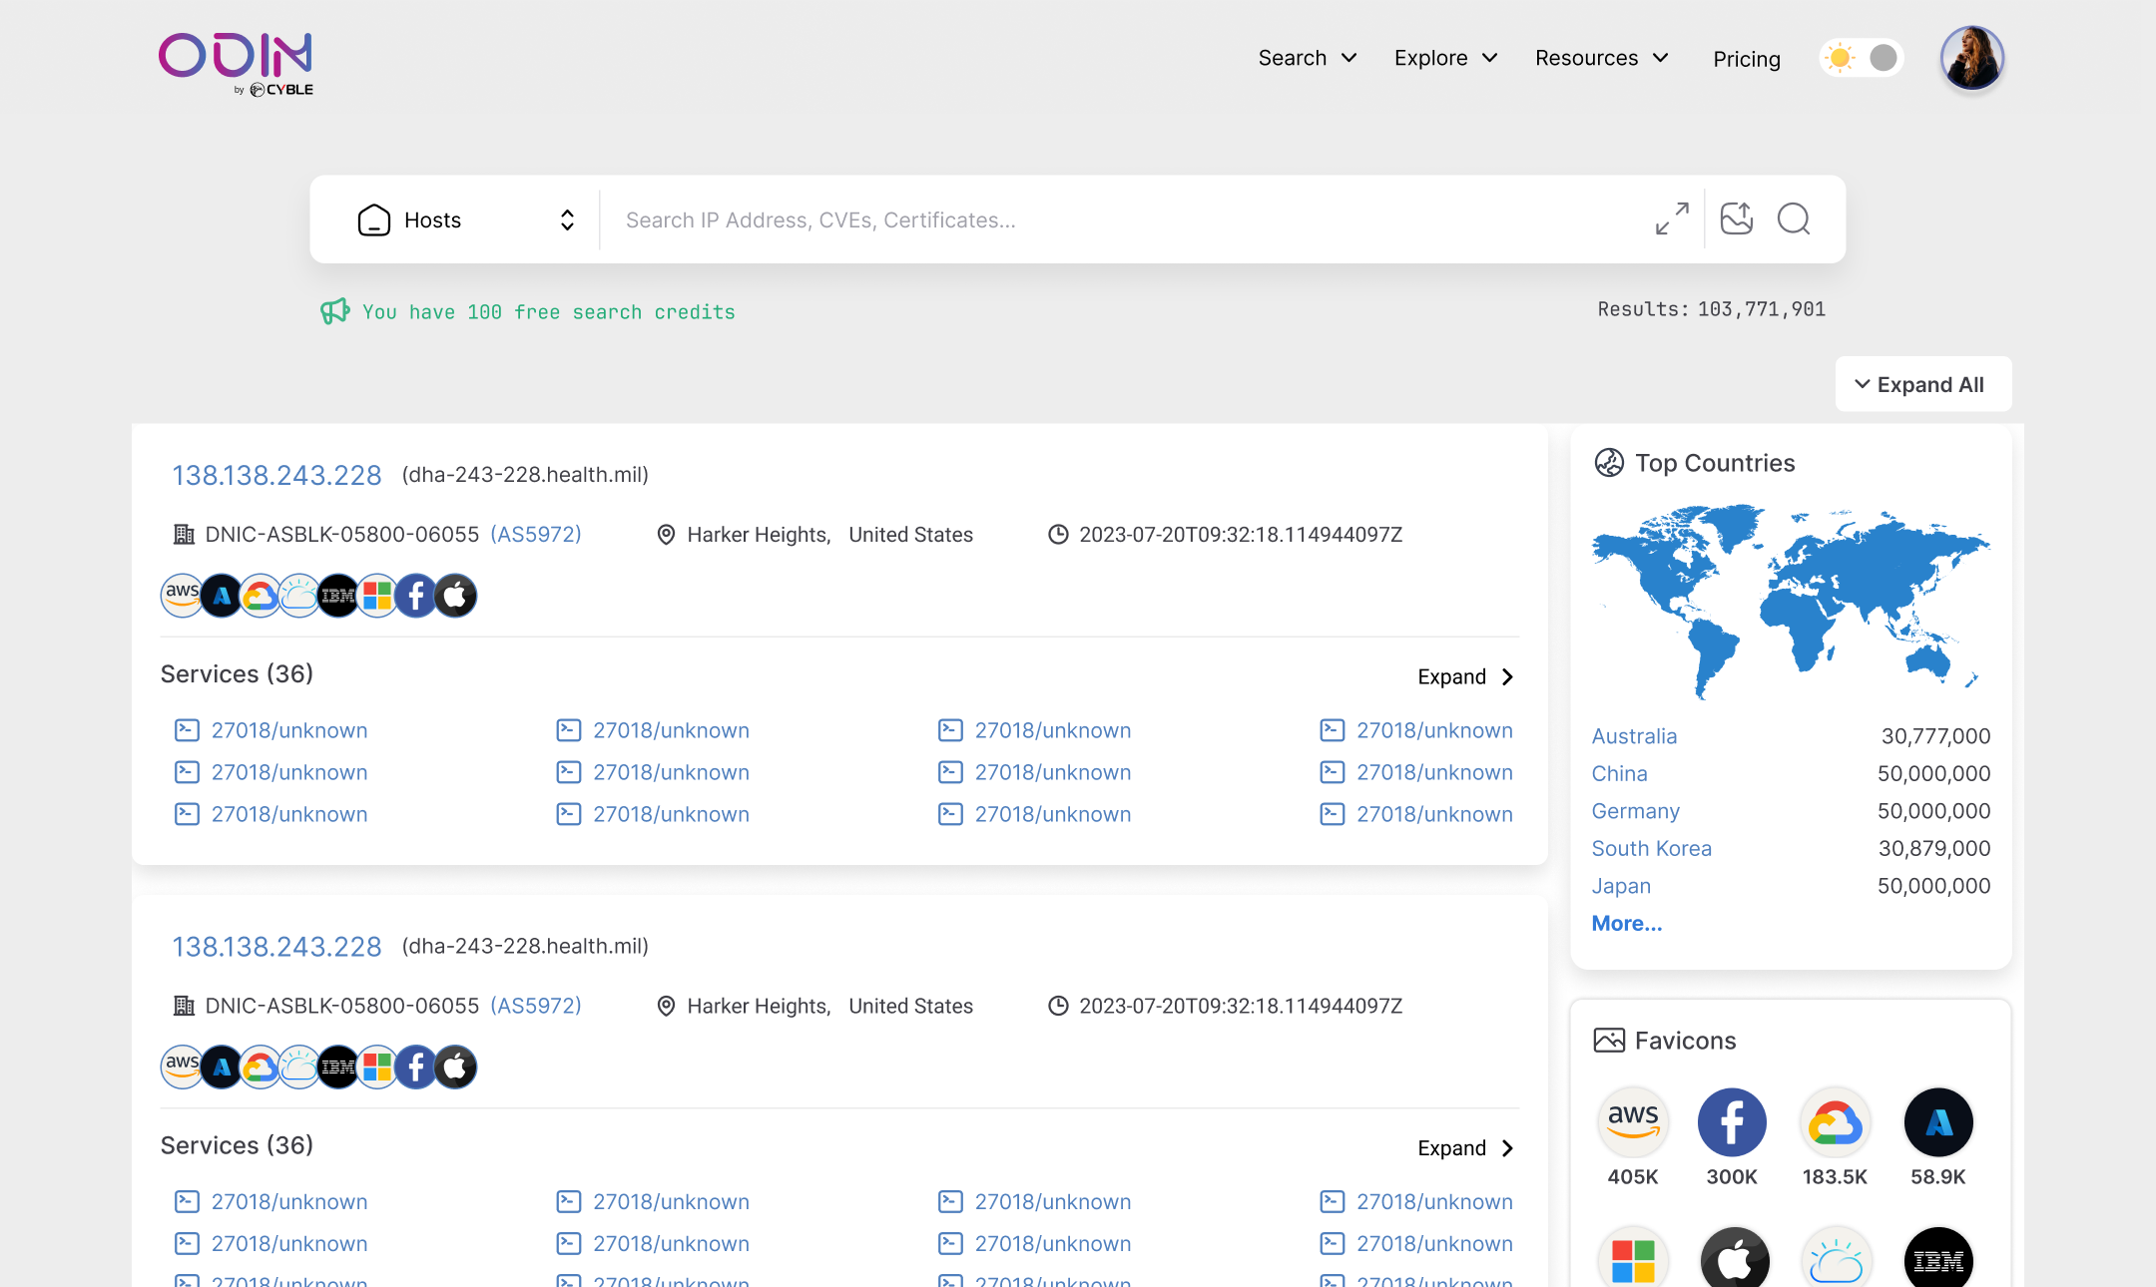Click the Google Cloud icon in the first result
Viewport: 2156px width, 1287px height.
261,596
